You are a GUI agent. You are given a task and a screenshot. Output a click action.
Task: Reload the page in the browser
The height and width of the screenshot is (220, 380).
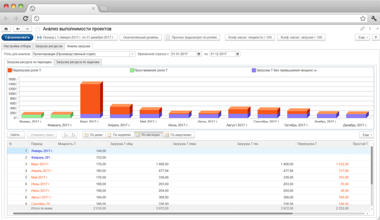click(25, 18)
